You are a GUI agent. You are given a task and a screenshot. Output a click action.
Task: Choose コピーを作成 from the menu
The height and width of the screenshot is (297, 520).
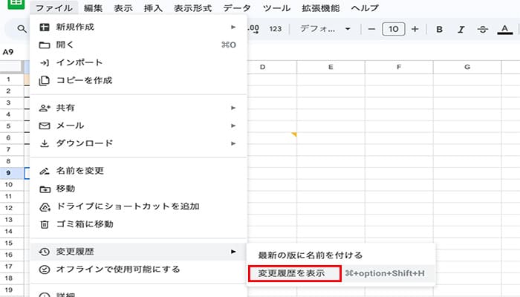(139, 80)
